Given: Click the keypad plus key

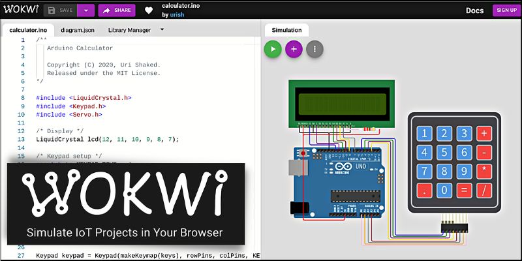Looking at the screenshot, I should pos(484,134).
